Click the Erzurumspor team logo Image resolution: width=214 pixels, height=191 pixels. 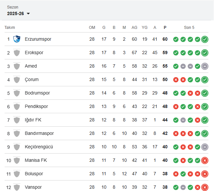click(x=17, y=39)
